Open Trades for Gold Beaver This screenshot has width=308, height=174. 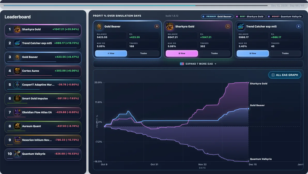(x=143, y=54)
